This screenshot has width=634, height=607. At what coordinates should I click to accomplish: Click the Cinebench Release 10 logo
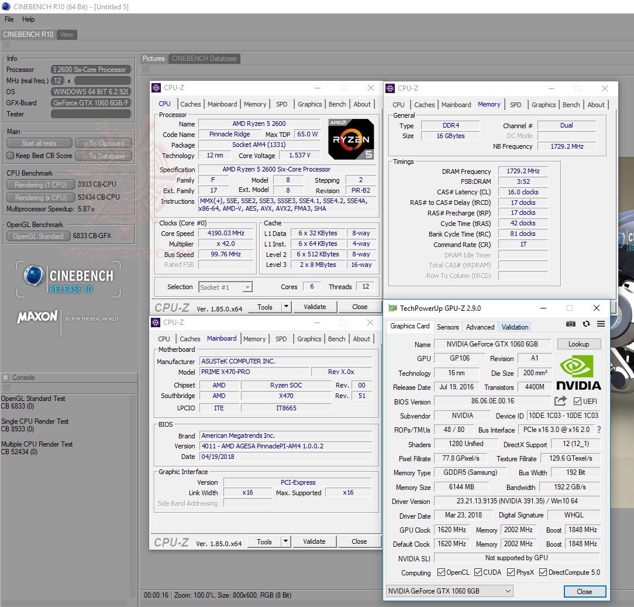(68, 279)
